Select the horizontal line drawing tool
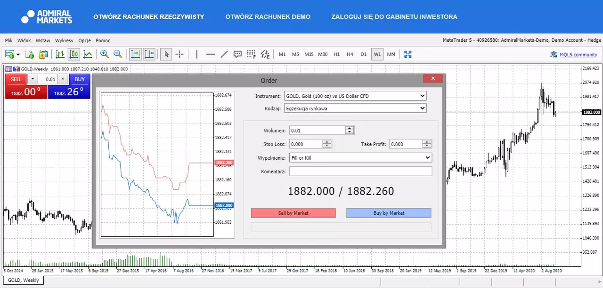Viewport: 603px width, 288px height. click(x=211, y=54)
